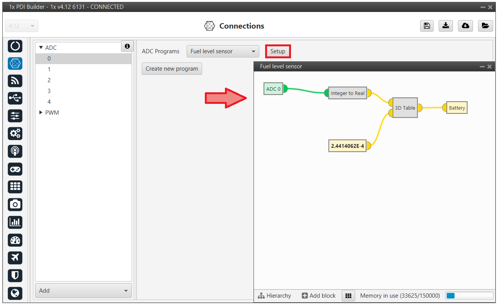The height and width of the screenshot is (305, 497).
Task: Open the sliders sidebar icon
Action: point(15,116)
